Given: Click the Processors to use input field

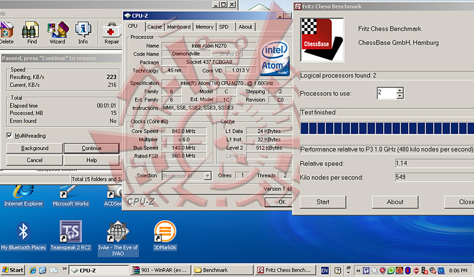Looking at the screenshot, I should click(x=387, y=93).
